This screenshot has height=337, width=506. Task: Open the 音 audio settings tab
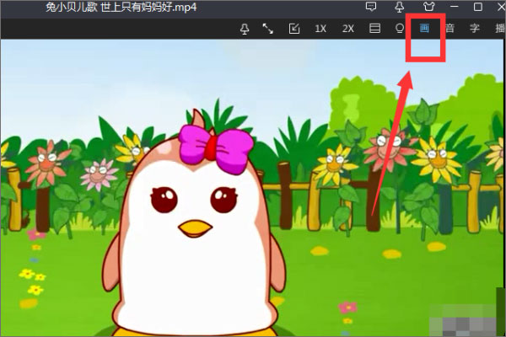point(449,29)
